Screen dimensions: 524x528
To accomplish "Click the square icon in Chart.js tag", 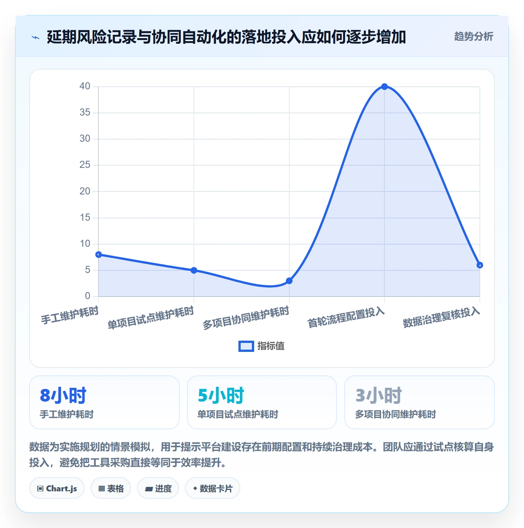I will pos(40,489).
